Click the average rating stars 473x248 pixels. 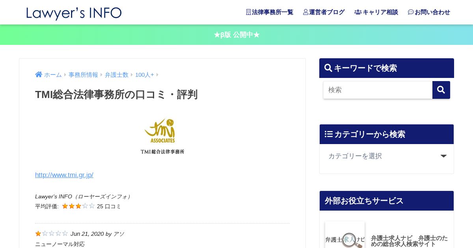[x=78, y=206]
